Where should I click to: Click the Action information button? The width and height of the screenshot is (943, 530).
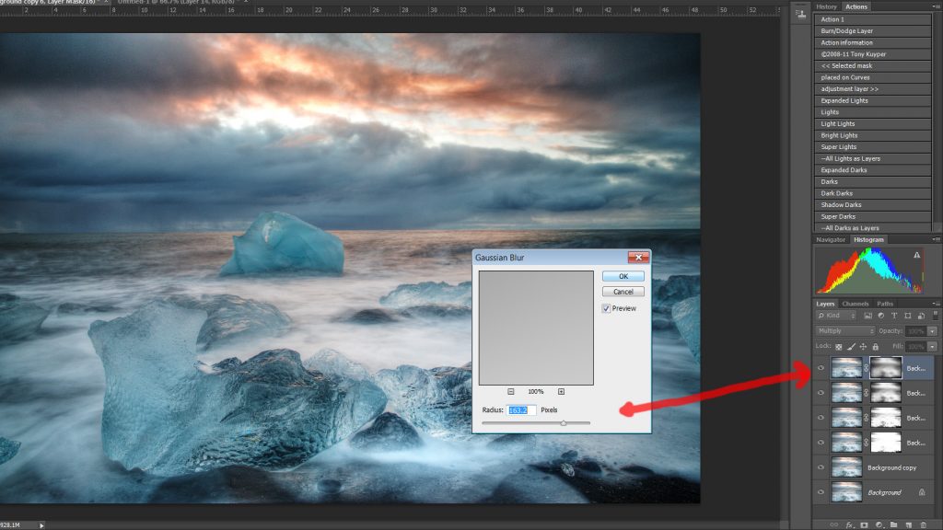873,42
